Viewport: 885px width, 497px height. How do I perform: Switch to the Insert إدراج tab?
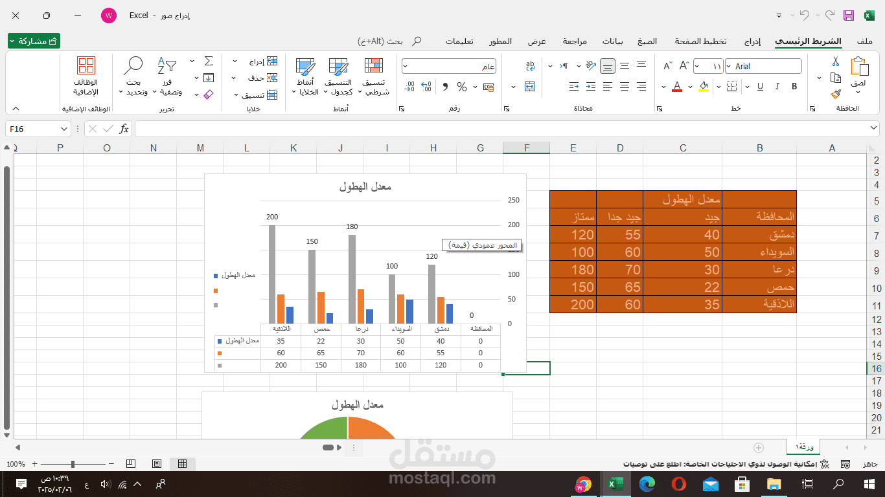pos(752,41)
